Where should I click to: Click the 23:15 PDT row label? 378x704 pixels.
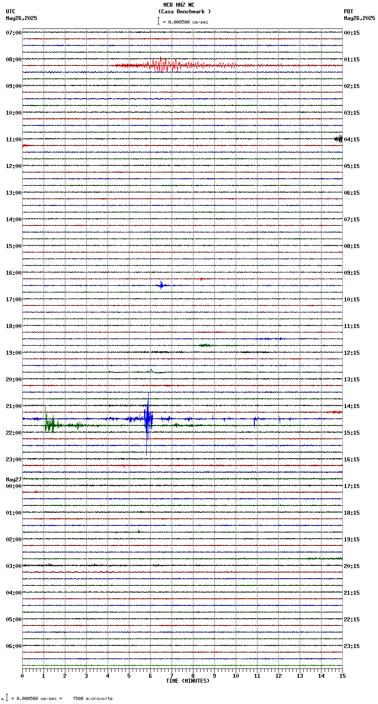pyautogui.click(x=352, y=646)
